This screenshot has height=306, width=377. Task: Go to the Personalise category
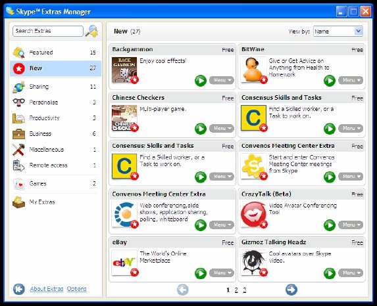coord(55,102)
